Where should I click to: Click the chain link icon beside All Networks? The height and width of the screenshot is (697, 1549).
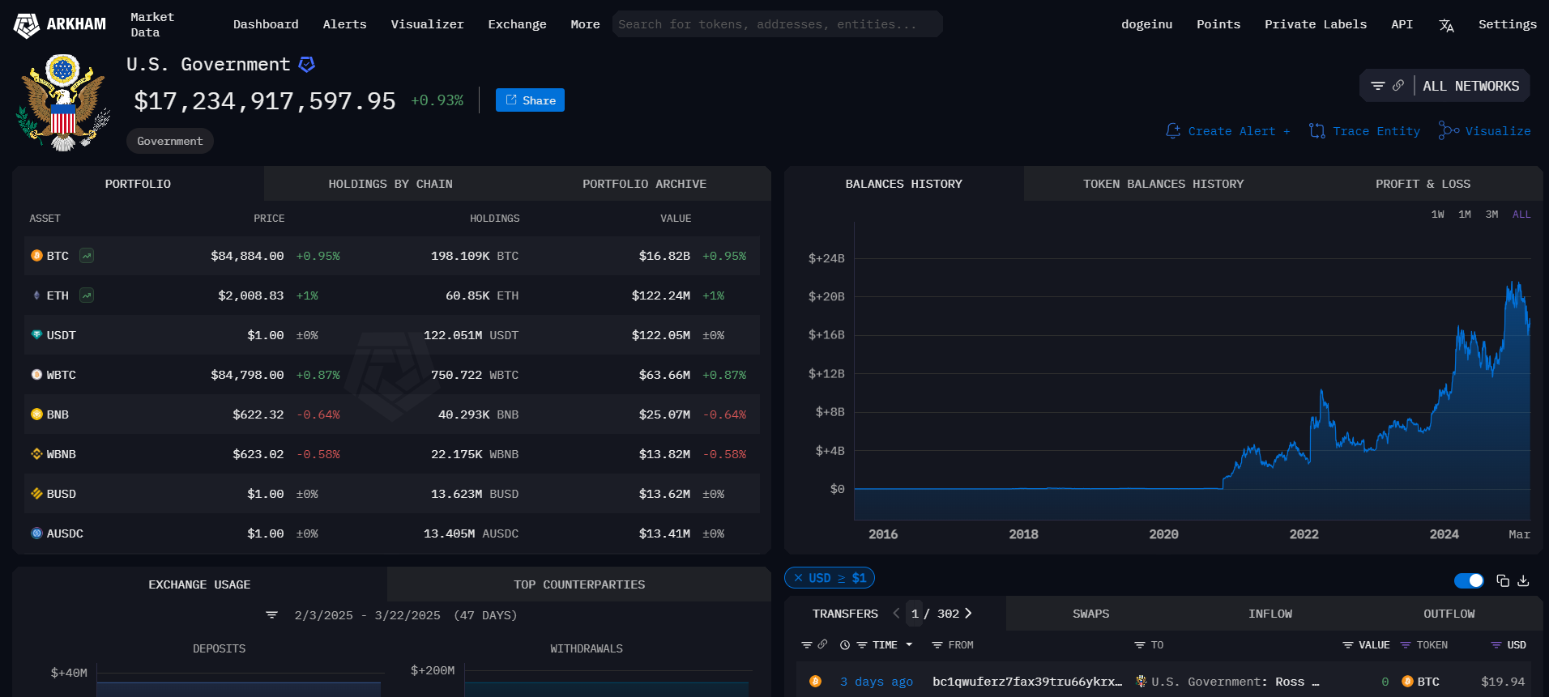pos(1398,86)
